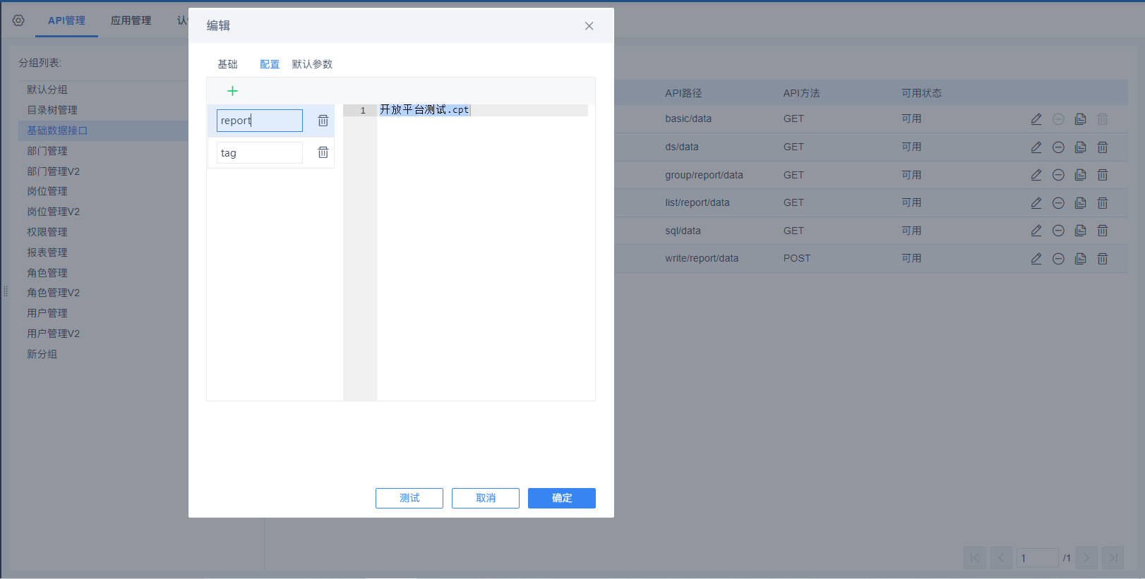The height and width of the screenshot is (579, 1145).
Task: Click the next page arrow
Action: click(x=1086, y=558)
